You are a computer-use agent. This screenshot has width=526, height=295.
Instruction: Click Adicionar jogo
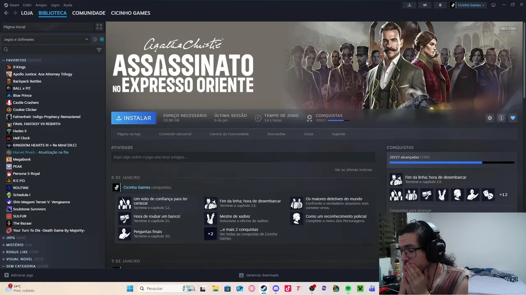[18, 275]
